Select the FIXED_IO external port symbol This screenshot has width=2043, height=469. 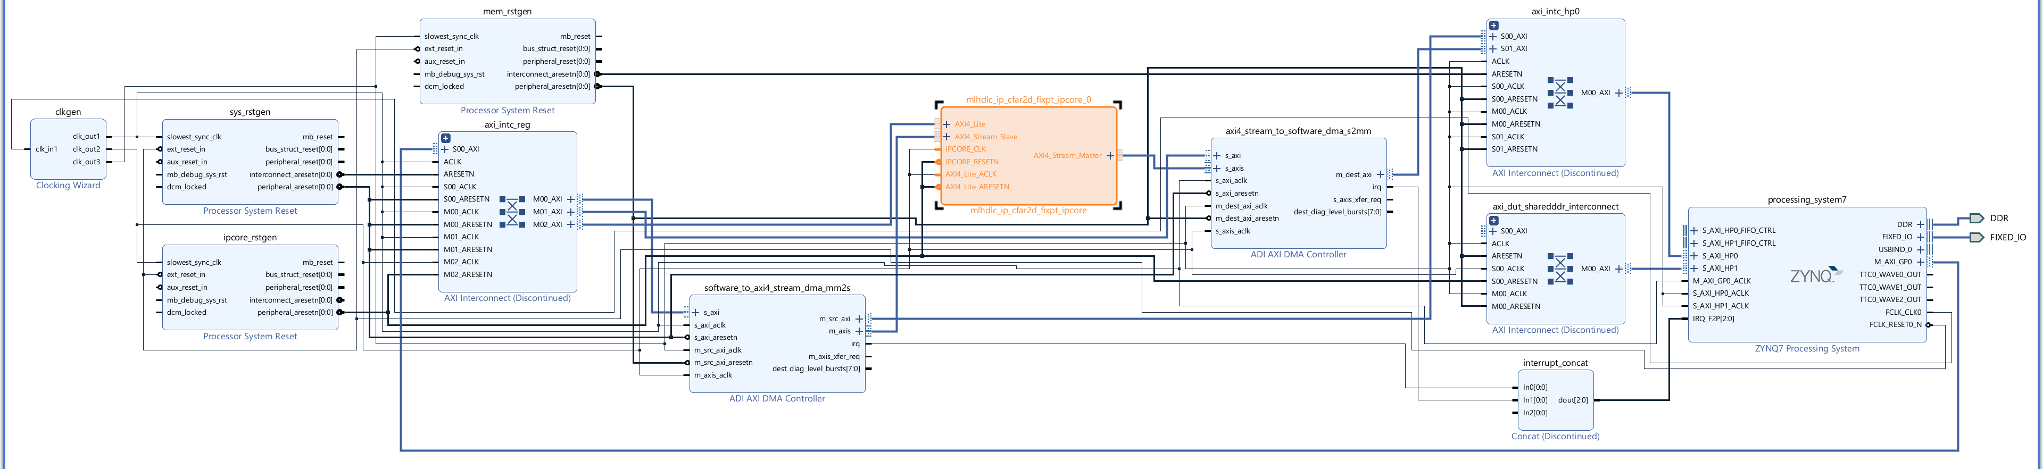1976,237
